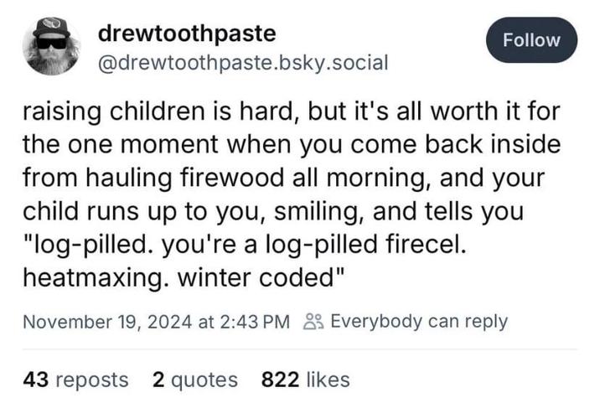Viewport: 600px width, 403px height.
Task: Show who liked this post
Action: click(x=305, y=380)
